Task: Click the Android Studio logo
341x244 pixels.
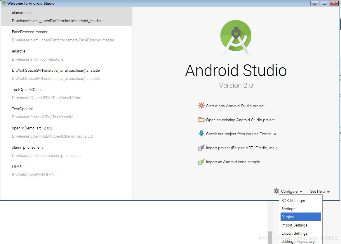Action: (x=236, y=37)
